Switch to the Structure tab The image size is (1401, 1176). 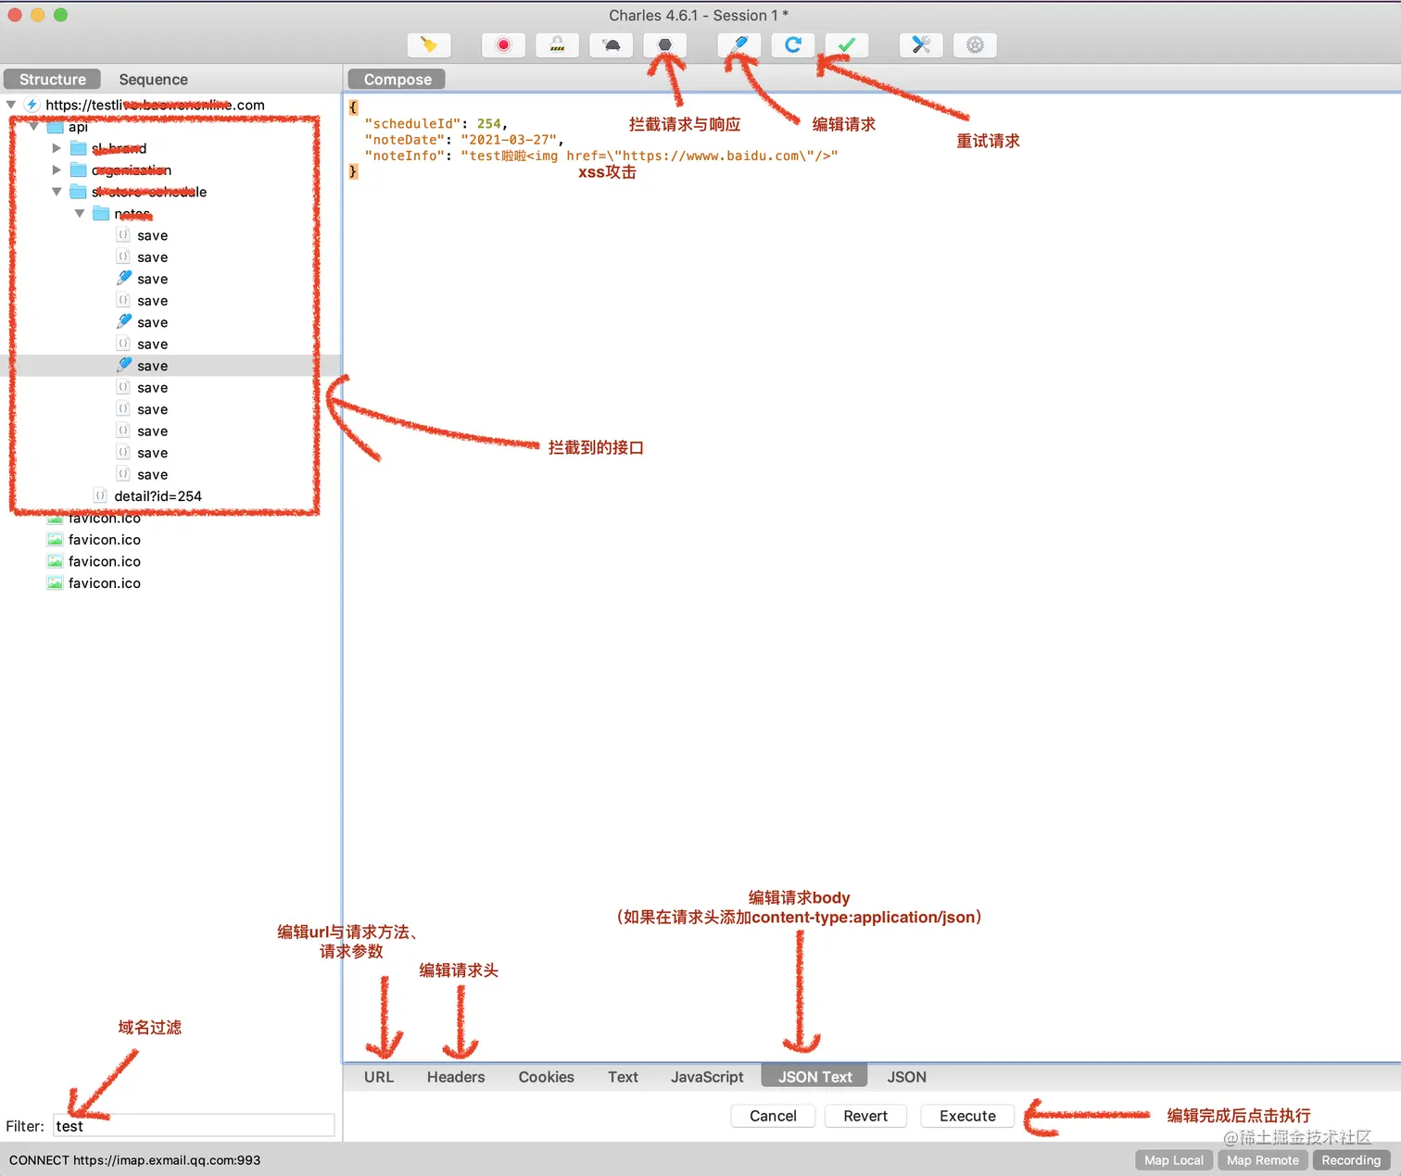tap(53, 80)
